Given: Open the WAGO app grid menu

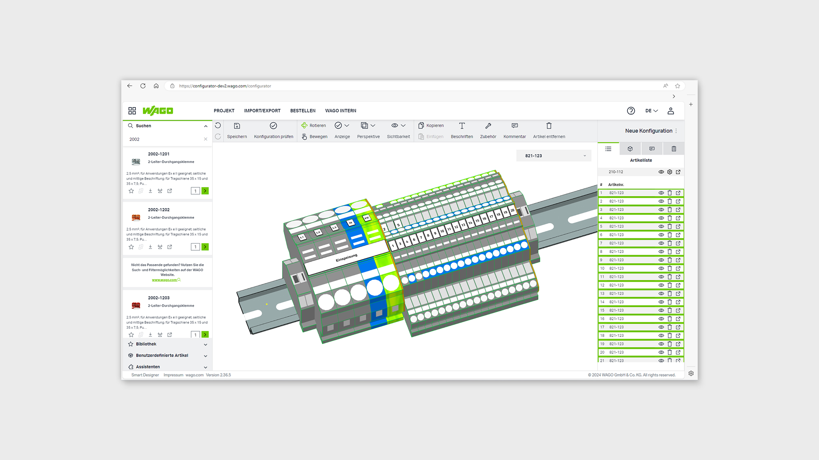Looking at the screenshot, I should 132,111.
